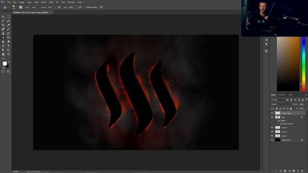Select the Lasso tool
This screenshot has height=173, width=308.
[3, 21]
